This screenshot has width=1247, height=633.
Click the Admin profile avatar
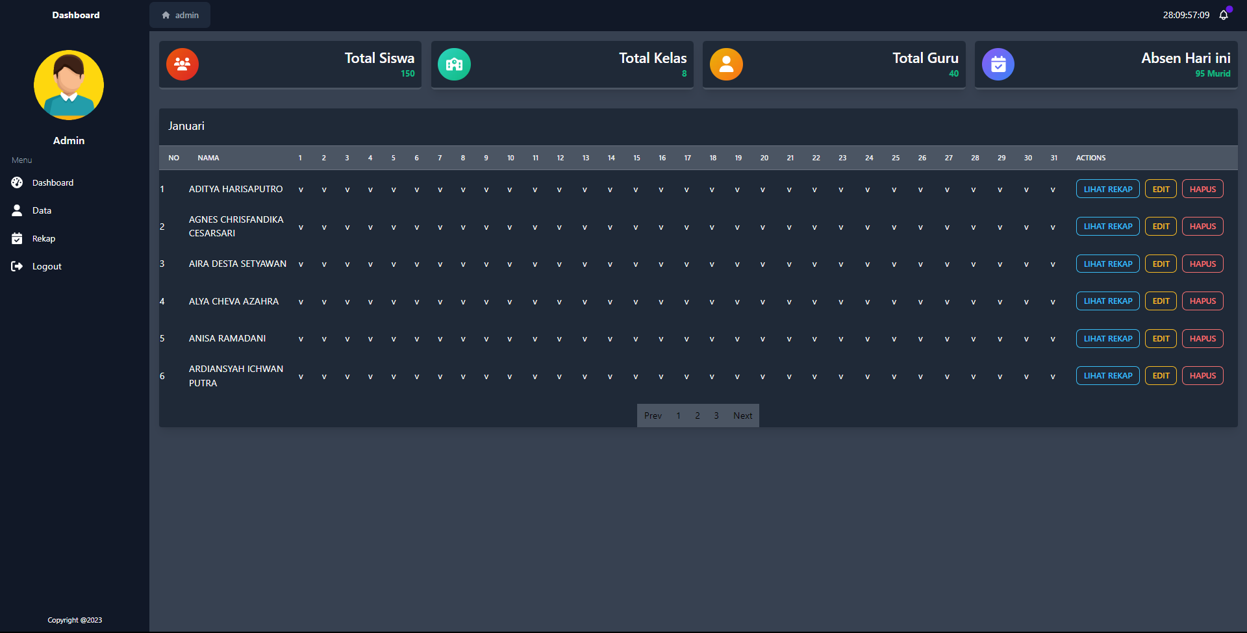(69, 85)
